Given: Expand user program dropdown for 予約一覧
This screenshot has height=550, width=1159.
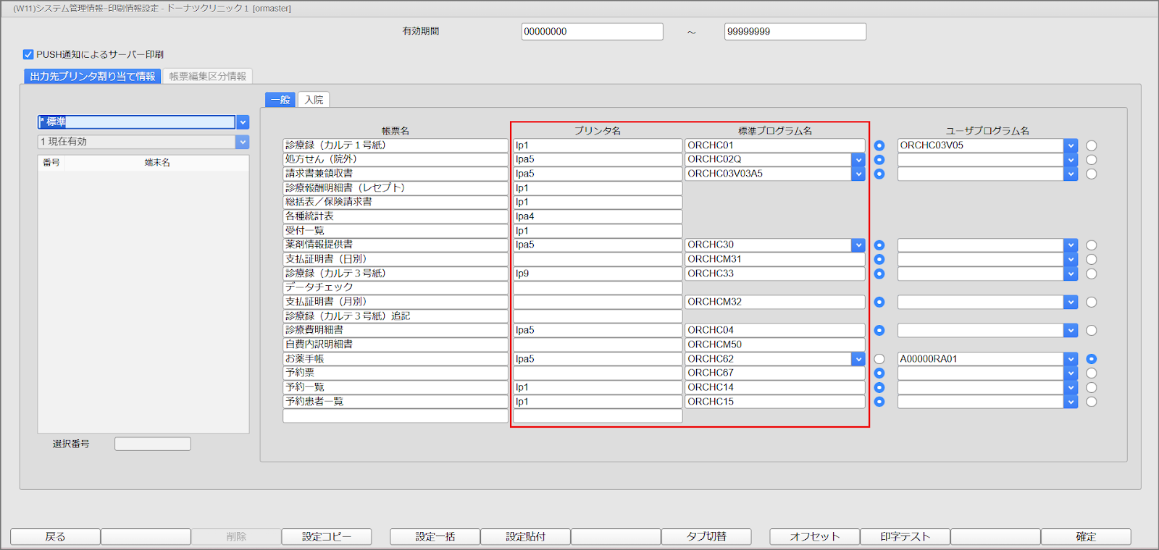Looking at the screenshot, I should [x=1071, y=387].
